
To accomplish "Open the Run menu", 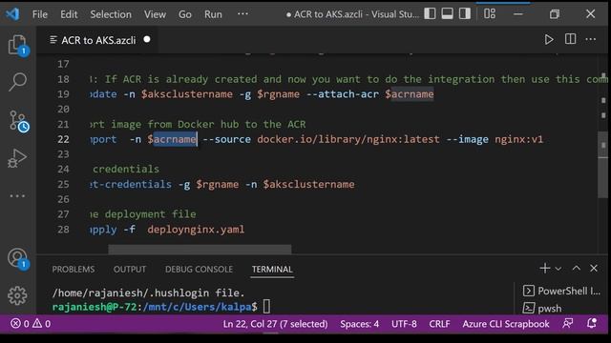I will coord(213,14).
